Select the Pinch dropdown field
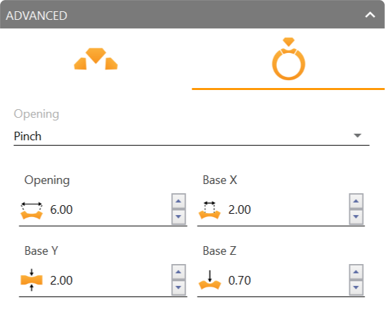Image resolution: width=385 pixels, height=317 pixels. pyautogui.click(x=192, y=136)
